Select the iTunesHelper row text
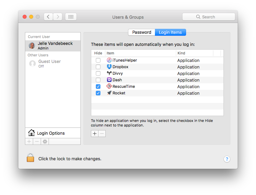The width and height of the screenshot is (256, 195). [x=125, y=60]
